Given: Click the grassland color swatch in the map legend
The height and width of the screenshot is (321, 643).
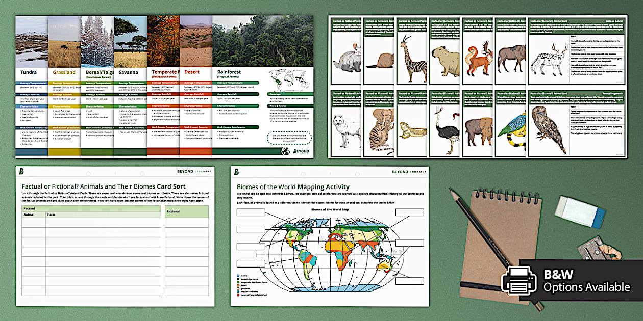Looking at the screenshot, I should click(x=238, y=288).
